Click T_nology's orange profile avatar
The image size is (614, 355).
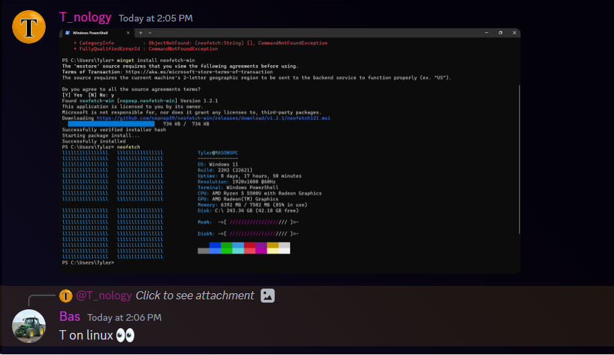[29, 27]
